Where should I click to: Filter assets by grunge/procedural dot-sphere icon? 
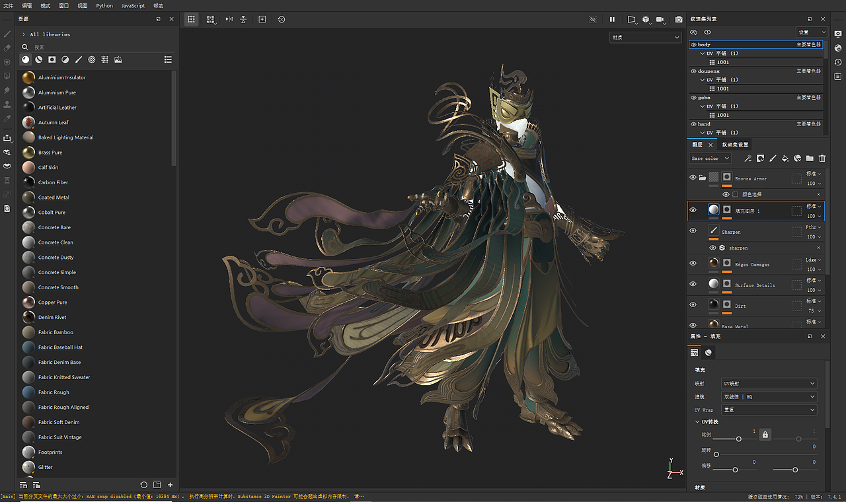pos(92,59)
